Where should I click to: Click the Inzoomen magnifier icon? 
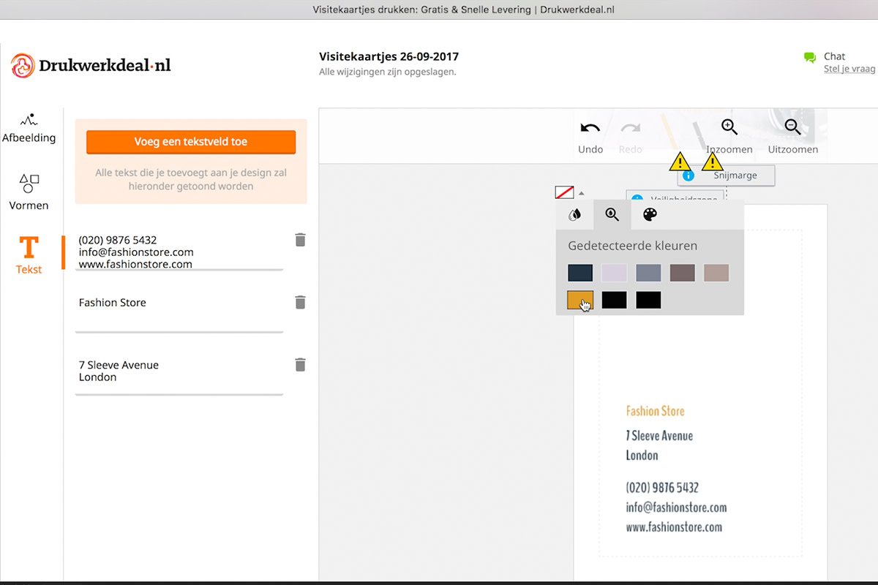point(729,128)
